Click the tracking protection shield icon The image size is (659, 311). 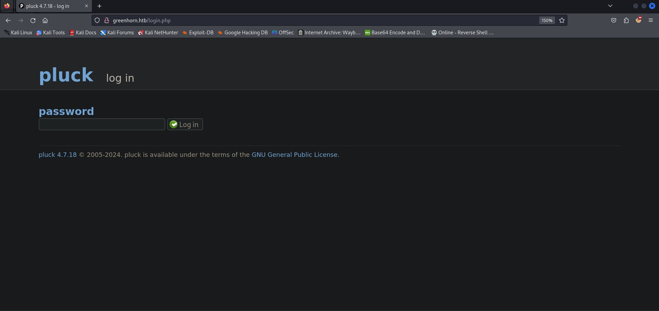97,21
